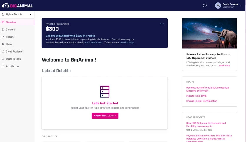Click the 'Let's Get Started' heading
This screenshot has height=142, width=246.
point(105,103)
